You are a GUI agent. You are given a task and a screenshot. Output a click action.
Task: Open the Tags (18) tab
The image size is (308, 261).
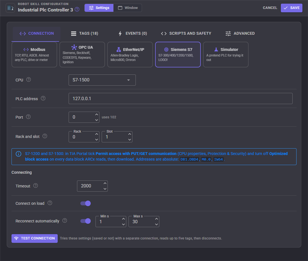[85, 33]
